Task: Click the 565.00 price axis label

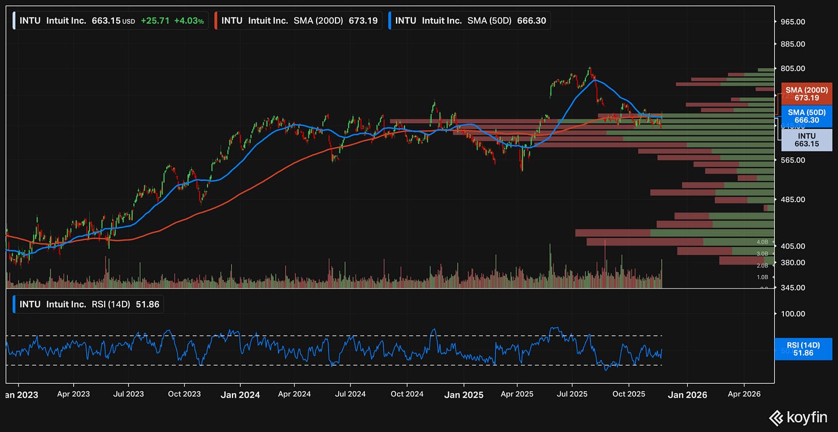Action: (792, 160)
